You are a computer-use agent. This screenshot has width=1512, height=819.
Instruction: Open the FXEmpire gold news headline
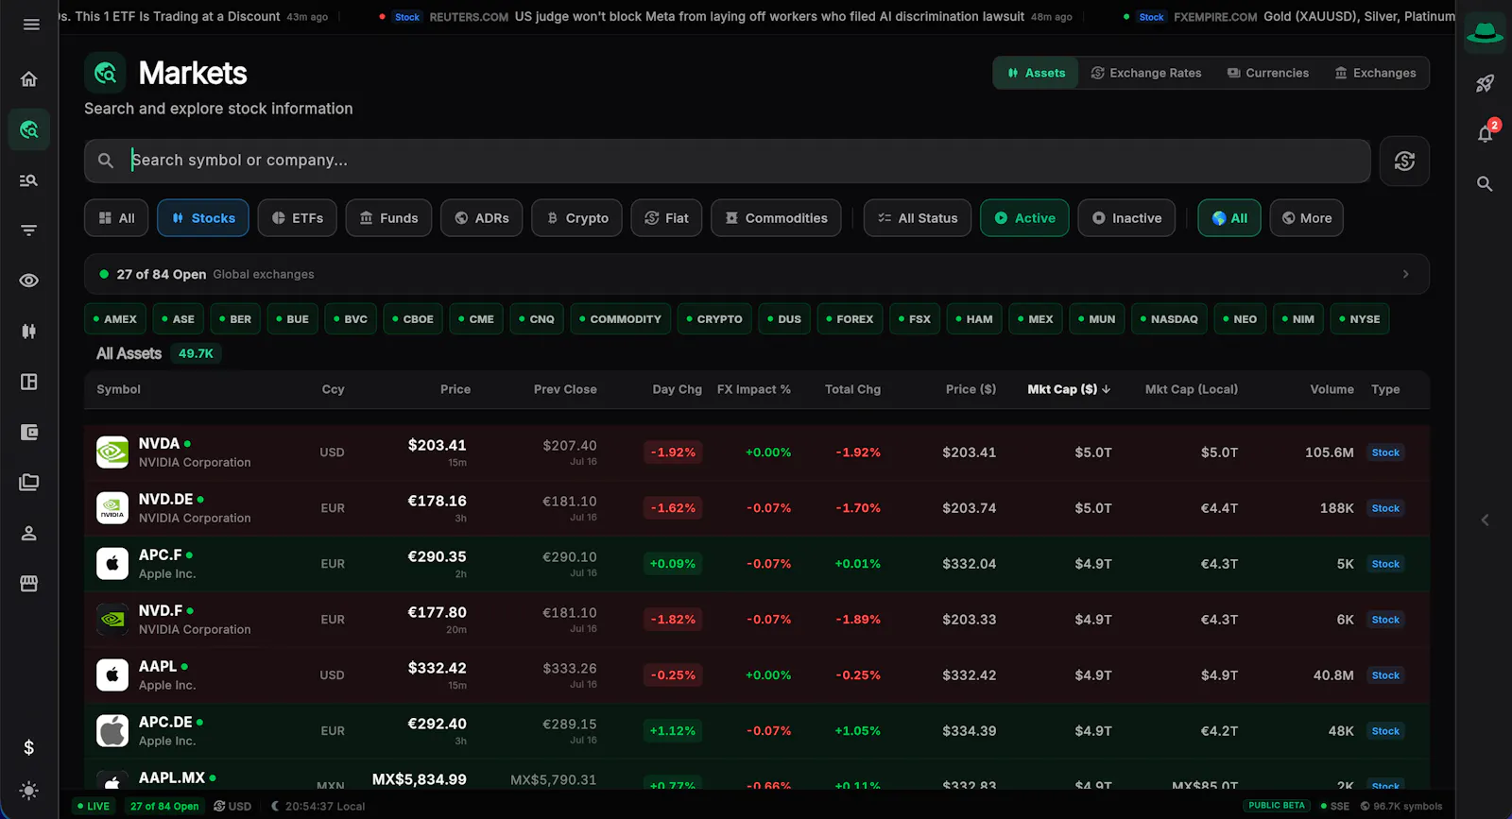pos(1359,17)
